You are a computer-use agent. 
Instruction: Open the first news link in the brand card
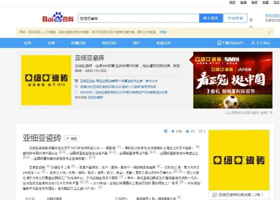(119, 81)
